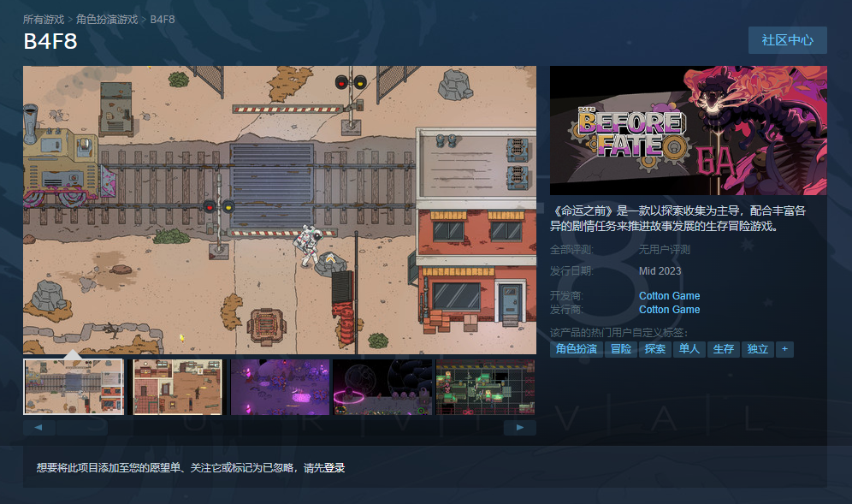Select the 角色扮演 tag
This screenshot has height=504, width=852.
point(577,349)
